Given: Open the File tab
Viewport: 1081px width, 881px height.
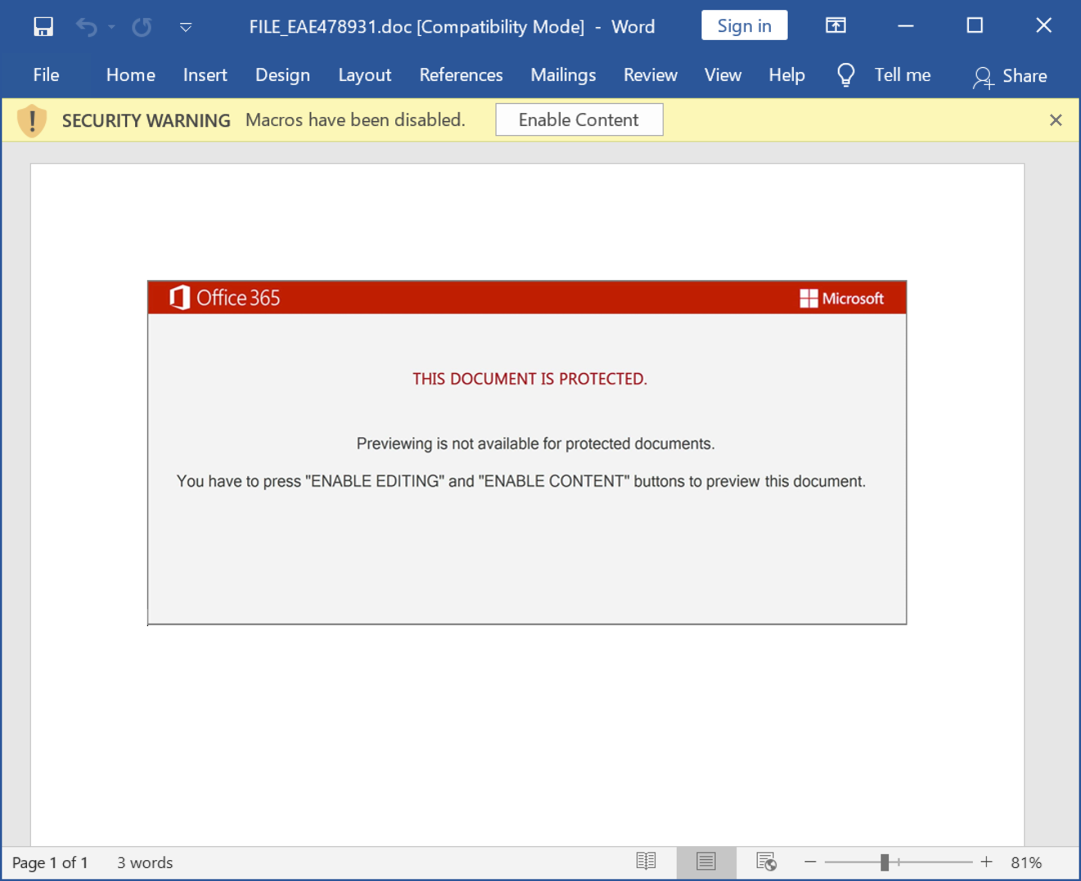Looking at the screenshot, I should 46,75.
